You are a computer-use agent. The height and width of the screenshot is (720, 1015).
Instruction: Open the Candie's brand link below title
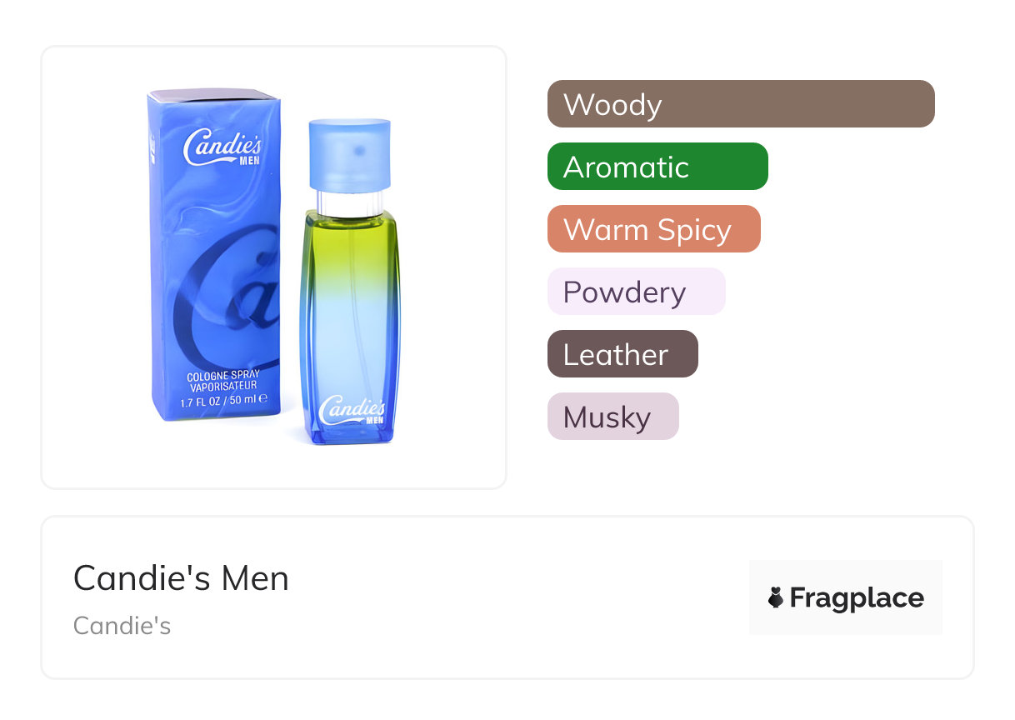coord(122,625)
